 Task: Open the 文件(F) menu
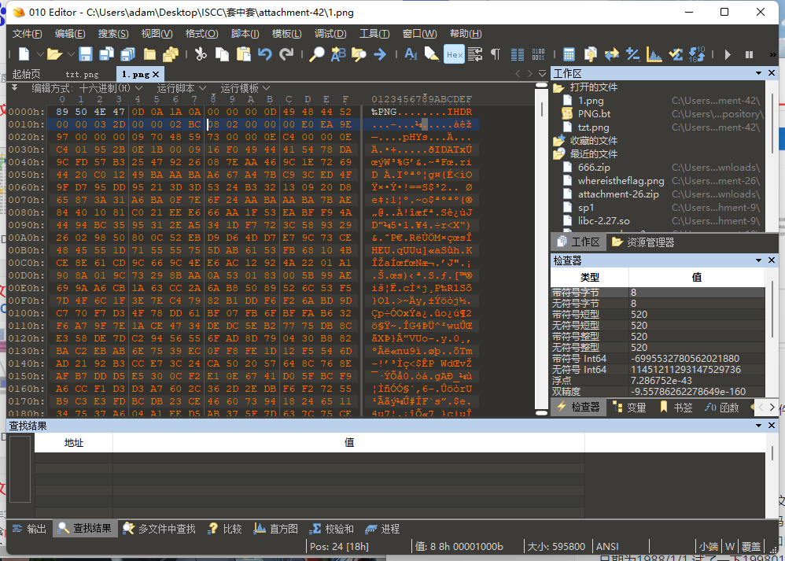tap(27, 34)
